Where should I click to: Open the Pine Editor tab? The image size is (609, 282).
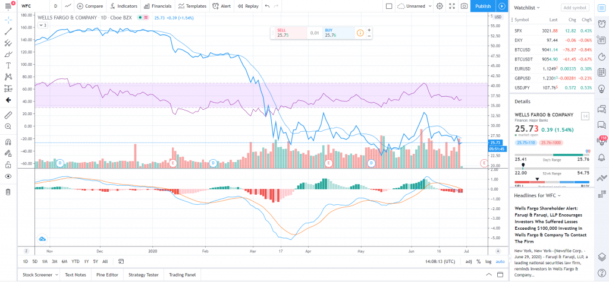(x=107, y=275)
